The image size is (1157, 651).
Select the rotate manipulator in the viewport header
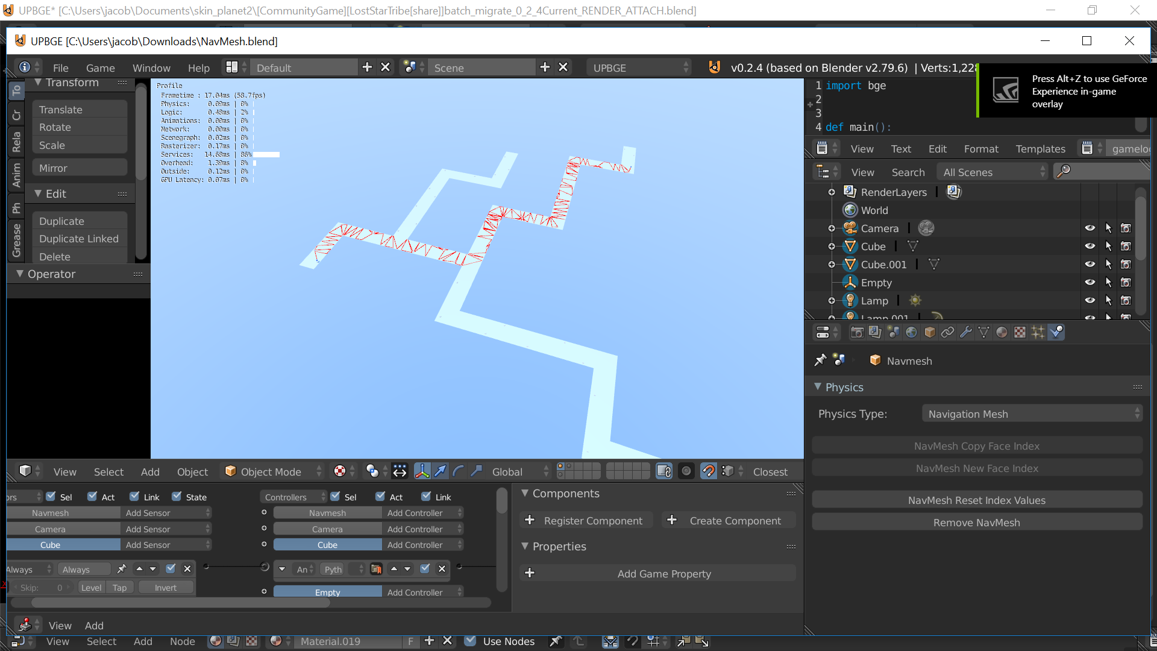pyautogui.click(x=457, y=471)
